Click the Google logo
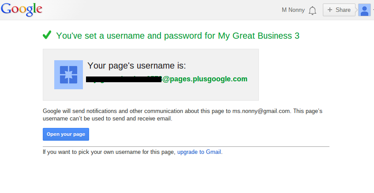 point(21,9)
